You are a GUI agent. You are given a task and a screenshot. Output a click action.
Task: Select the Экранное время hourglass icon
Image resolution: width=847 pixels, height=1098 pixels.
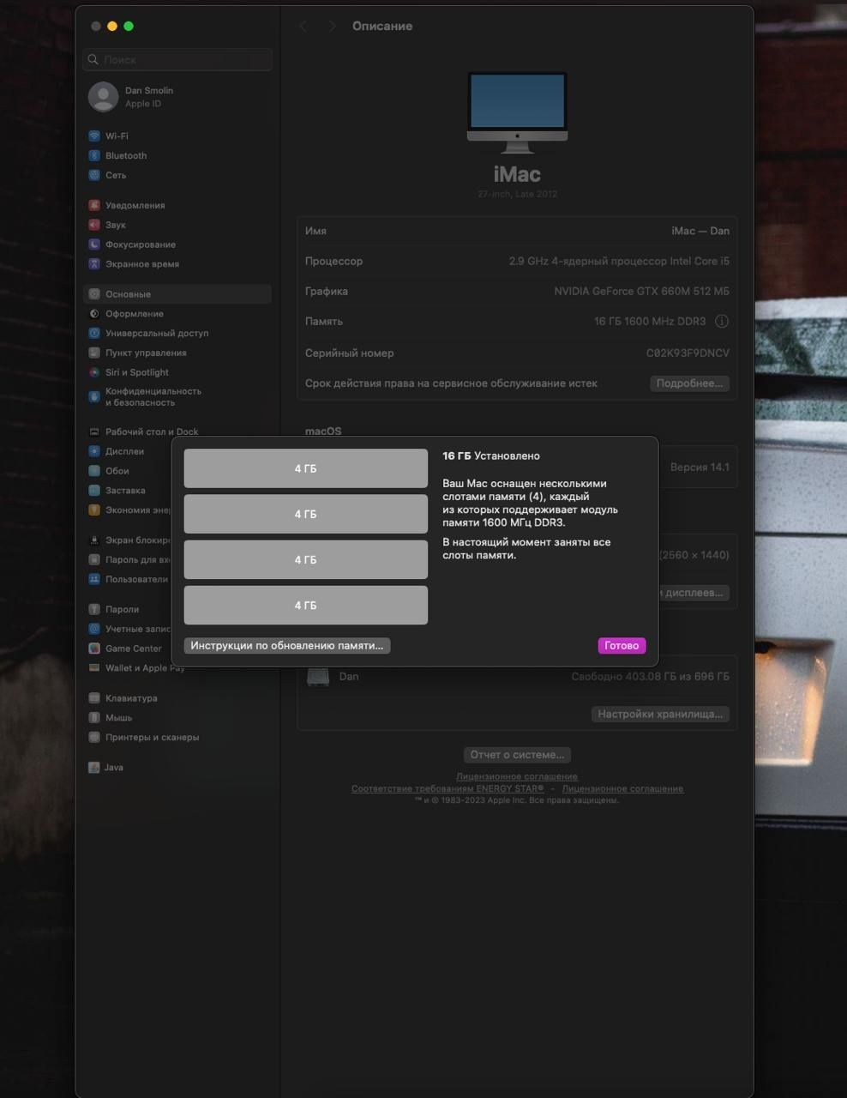94,264
